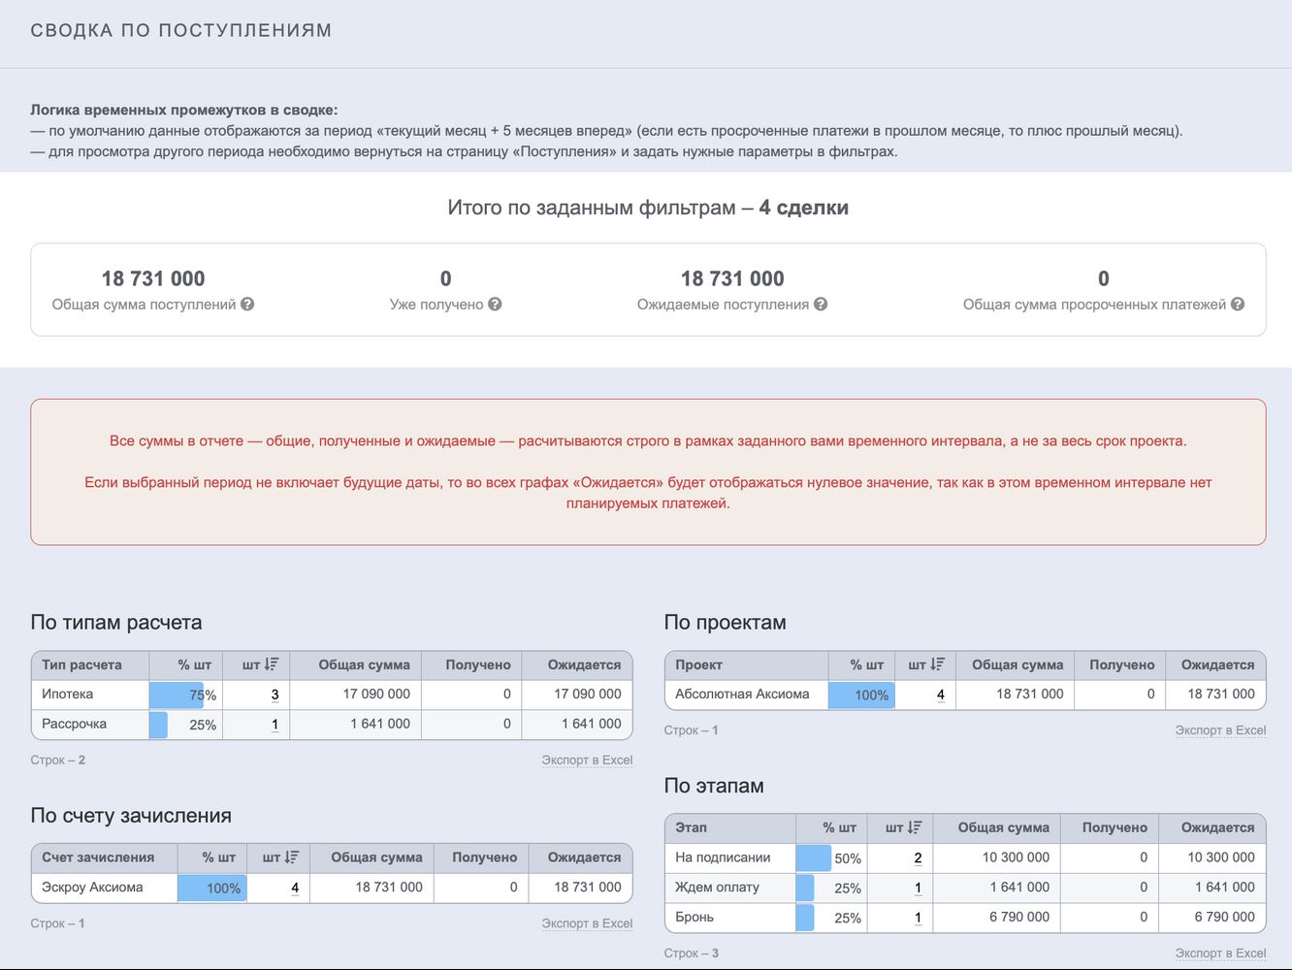Sort По типам расчета table by шт

(260, 665)
